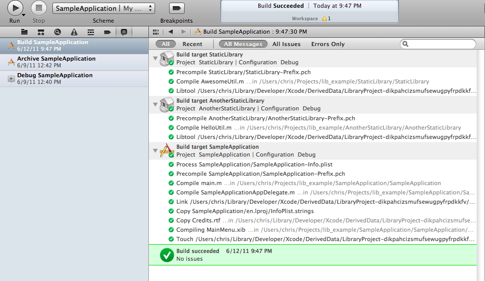Click the large green Build succeeded checkmark

tap(167, 255)
